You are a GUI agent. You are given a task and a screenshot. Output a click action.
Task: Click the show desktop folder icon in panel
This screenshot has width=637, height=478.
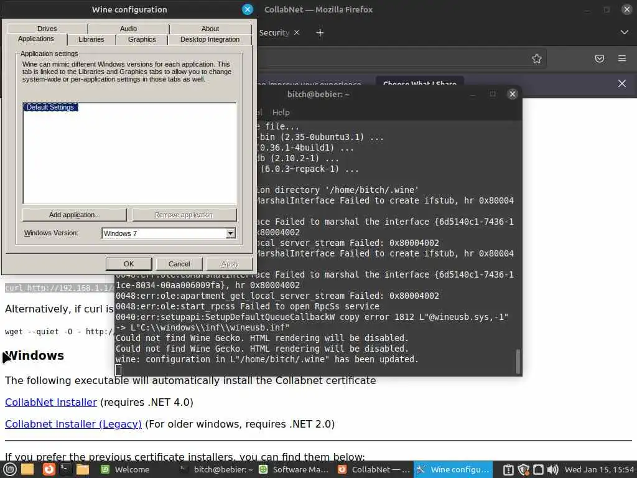point(27,469)
